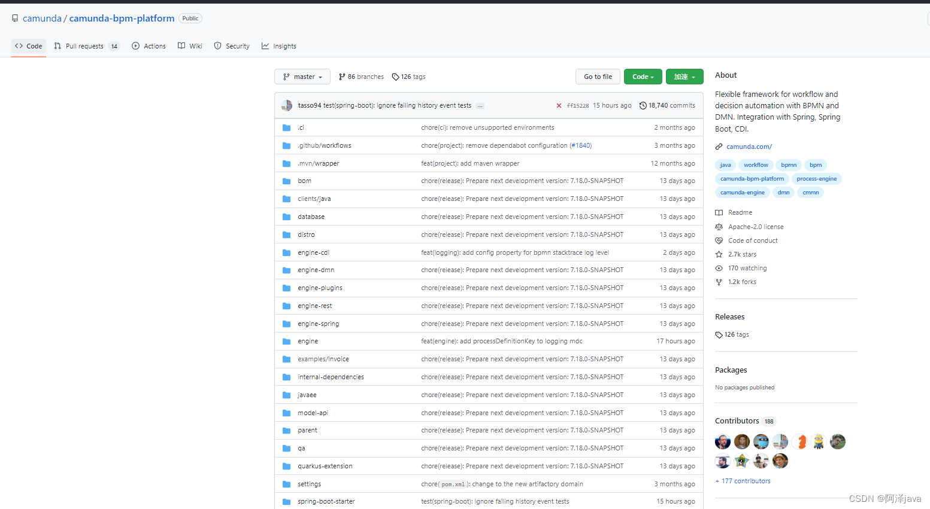Open the ff15228 commit hash
This screenshot has height=509, width=930.
point(578,105)
